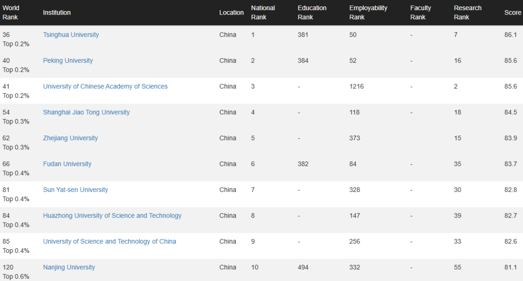Viewport: 523px width, 281px height.
Task: Select world rank 40 cell
Action: (6, 60)
